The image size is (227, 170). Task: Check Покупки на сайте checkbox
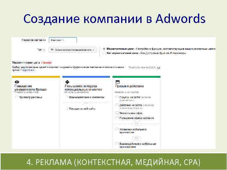pos(117,97)
